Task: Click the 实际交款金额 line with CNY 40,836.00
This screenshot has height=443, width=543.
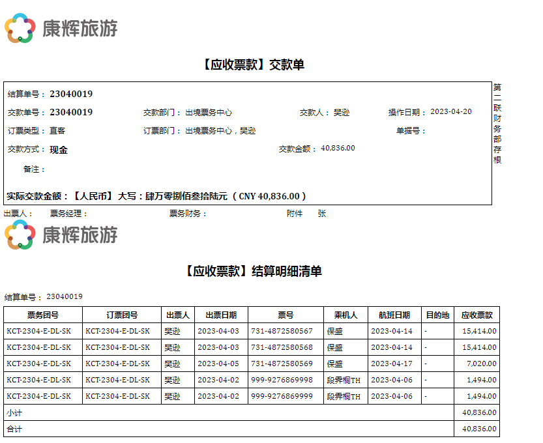Action: [x=156, y=195]
